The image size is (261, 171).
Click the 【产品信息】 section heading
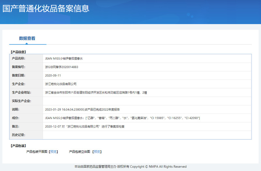[19, 52]
